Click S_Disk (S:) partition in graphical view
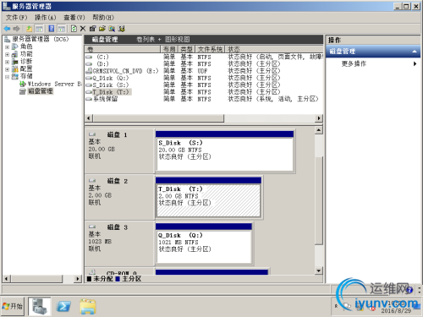This screenshot has width=423, height=317. point(225,151)
